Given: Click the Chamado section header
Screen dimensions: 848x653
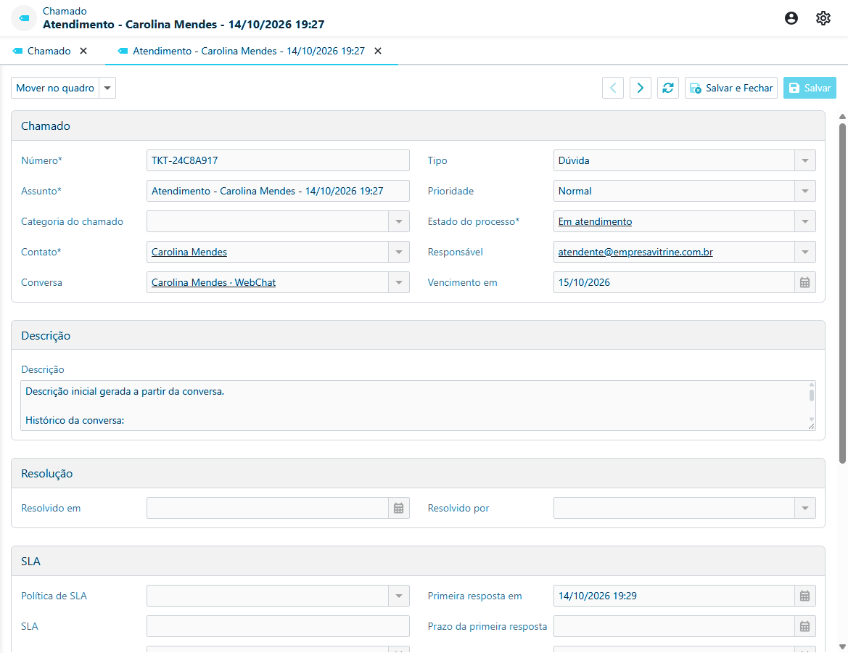Looking at the screenshot, I should coord(418,126).
